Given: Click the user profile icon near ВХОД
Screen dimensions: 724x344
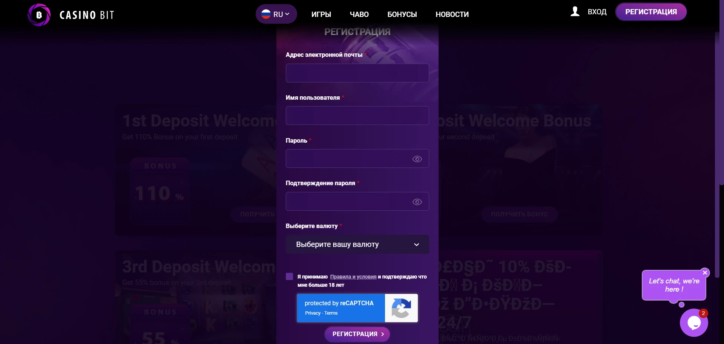Looking at the screenshot, I should click(575, 12).
